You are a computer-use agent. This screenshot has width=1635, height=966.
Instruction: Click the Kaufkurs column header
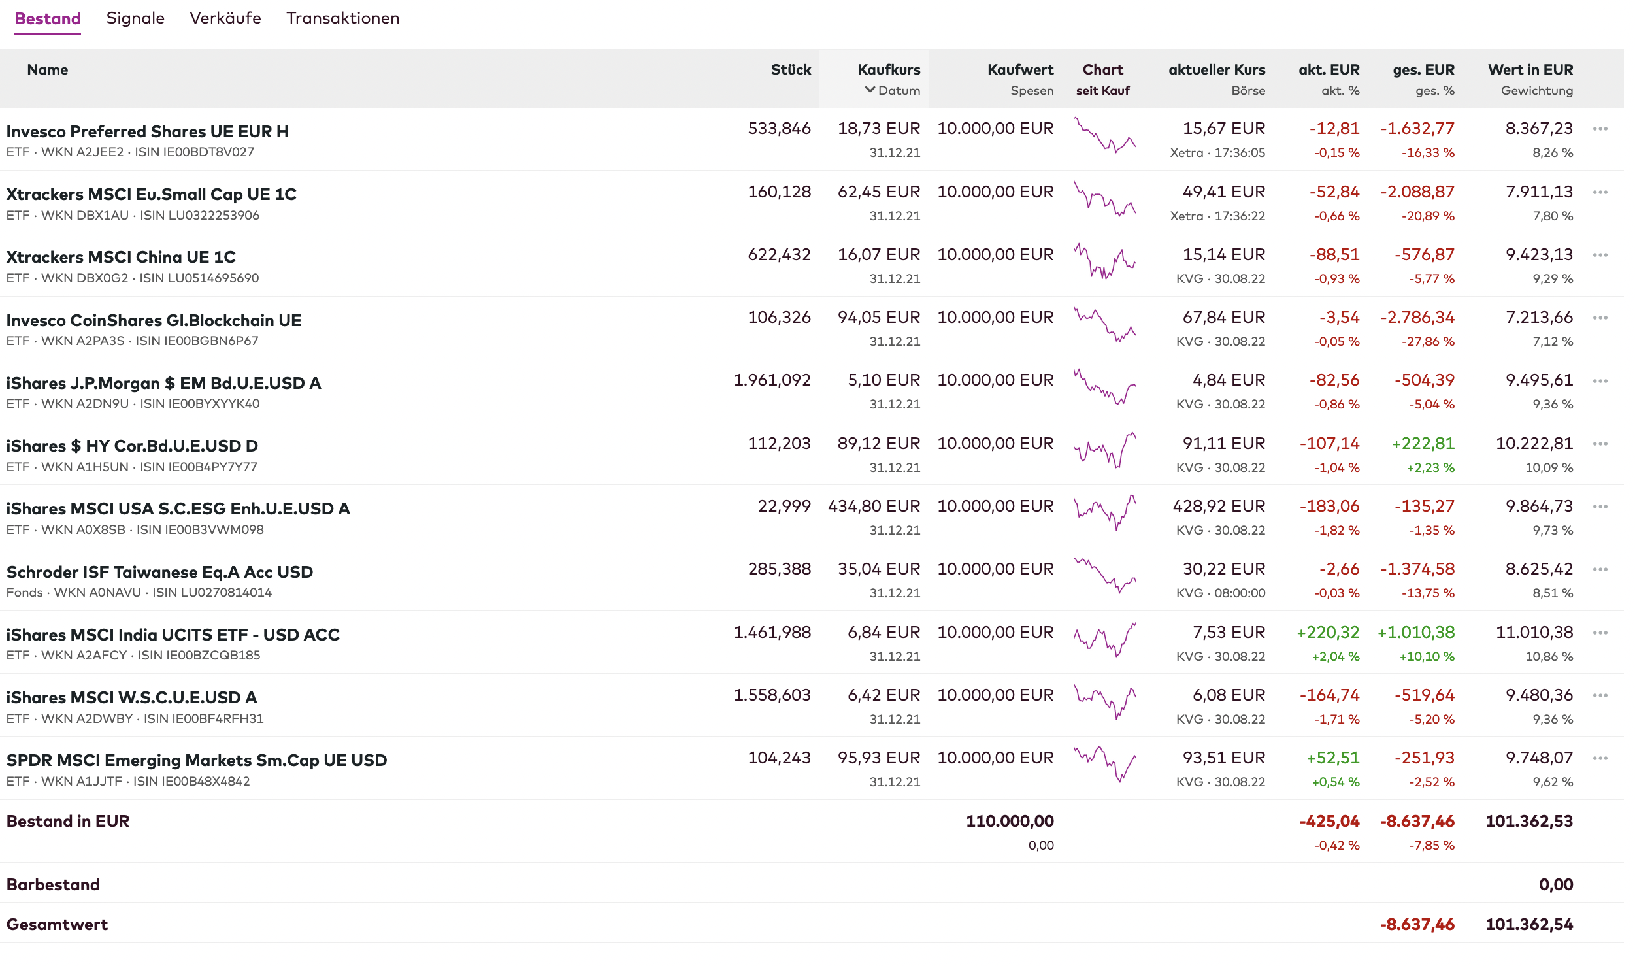888,69
